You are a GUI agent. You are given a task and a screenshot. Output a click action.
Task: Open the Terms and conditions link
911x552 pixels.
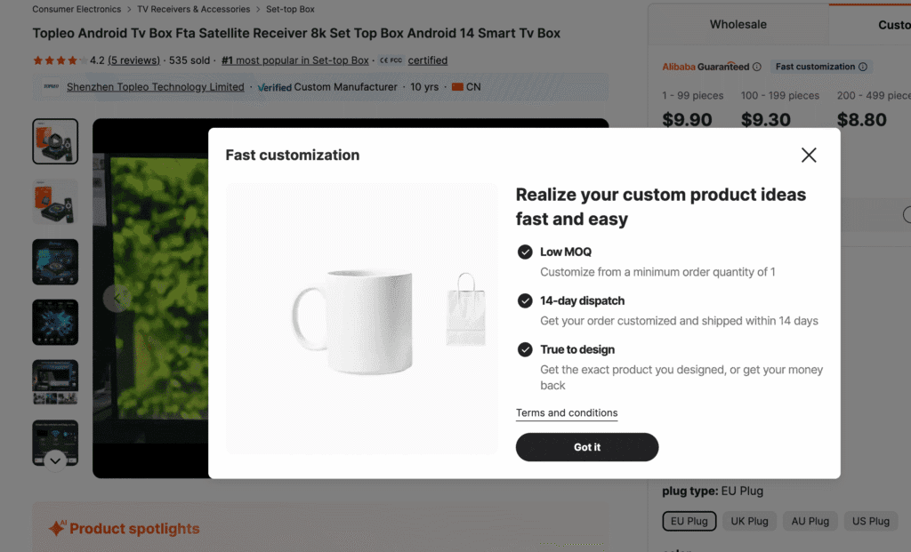coord(567,412)
